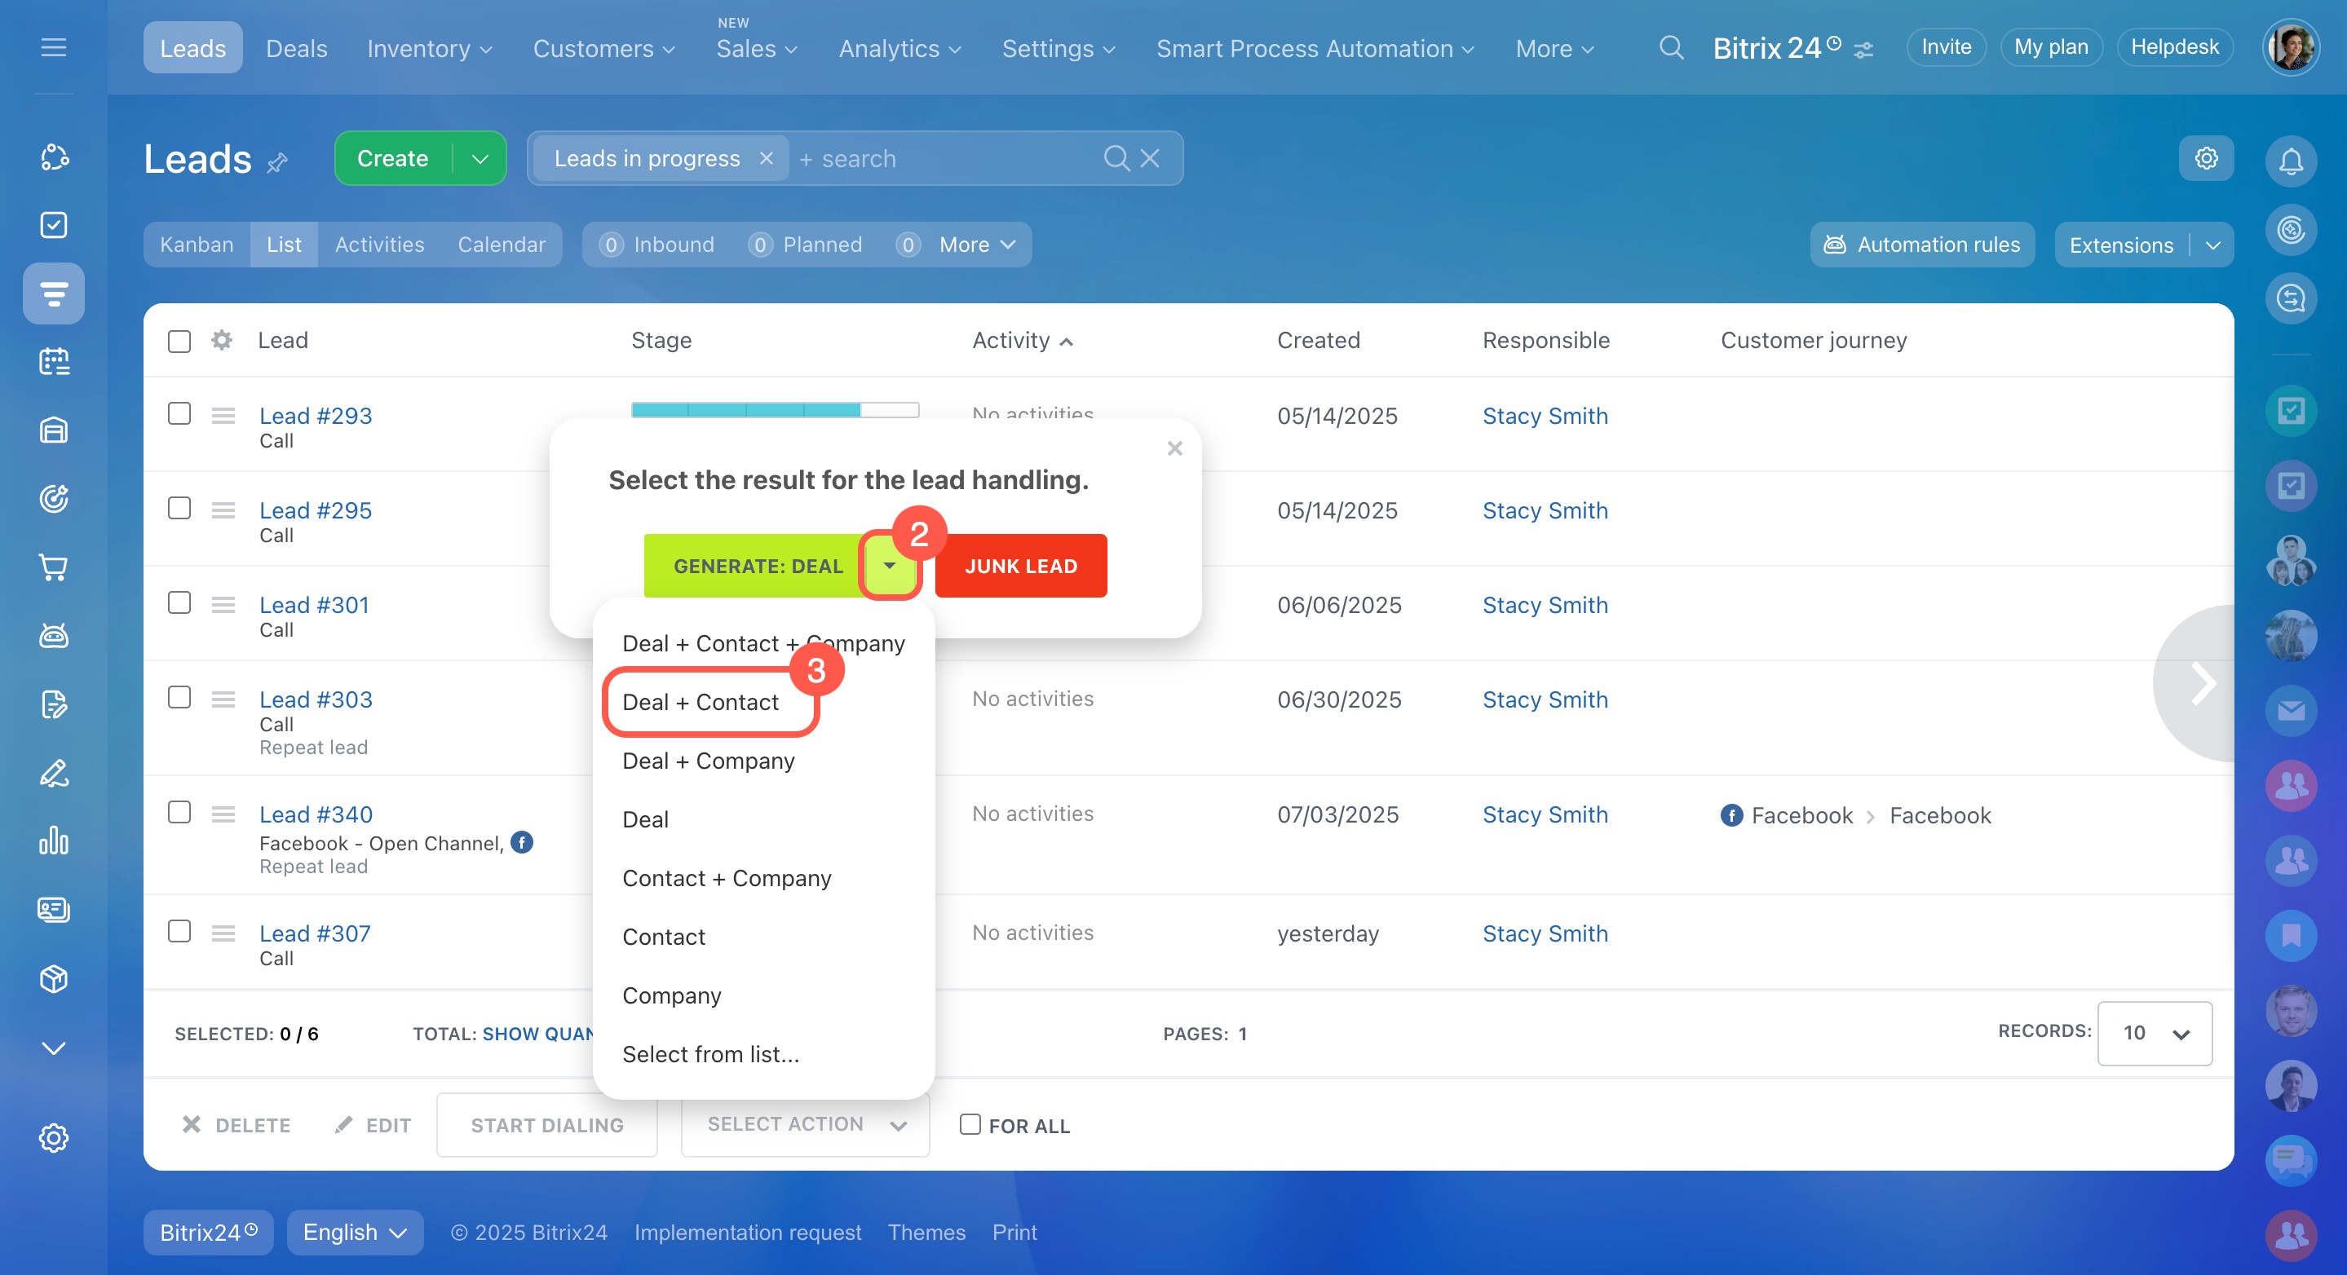
Task: Enable the FOR ALL checkbox
Action: (x=970, y=1125)
